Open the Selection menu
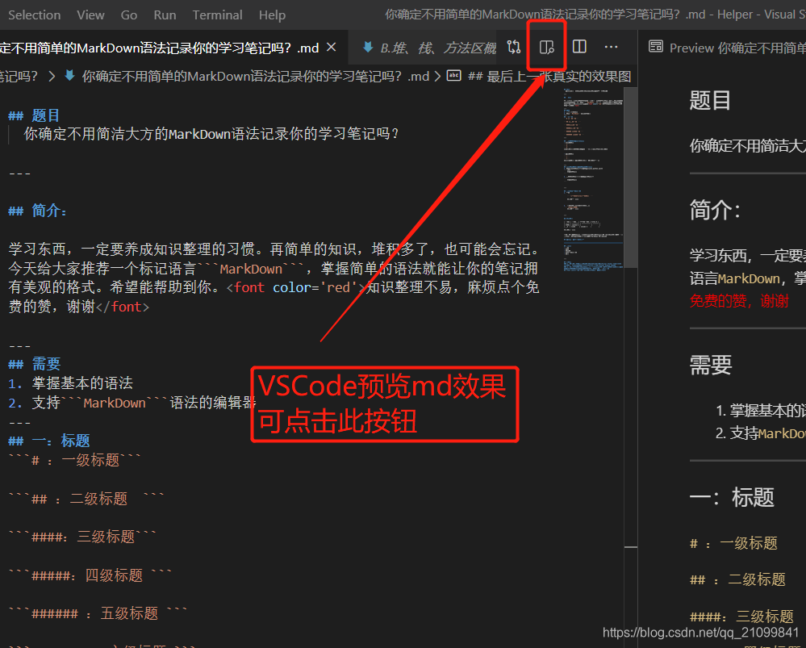This screenshot has width=806, height=648. tap(34, 15)
